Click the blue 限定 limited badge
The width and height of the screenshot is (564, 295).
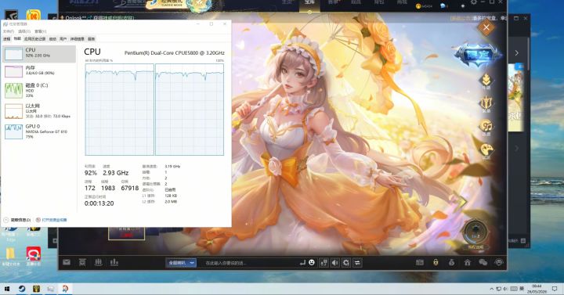pos(478,55)
